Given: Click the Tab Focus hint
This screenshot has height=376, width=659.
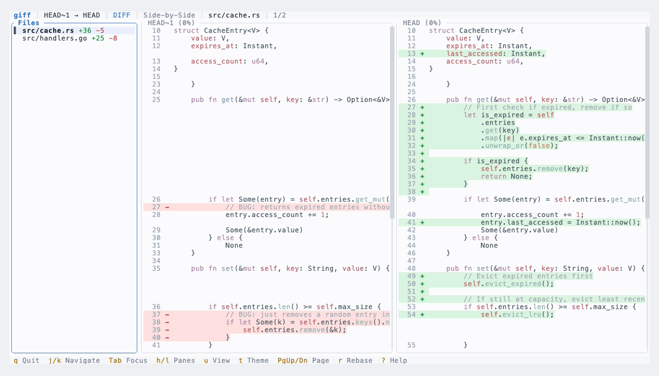Looking at the screenshot, I should pos(128,360).
